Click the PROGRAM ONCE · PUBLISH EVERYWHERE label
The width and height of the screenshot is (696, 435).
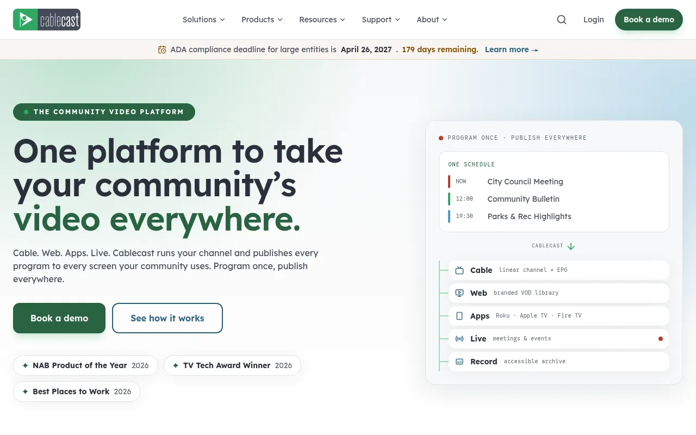click(x=517, y=138)
